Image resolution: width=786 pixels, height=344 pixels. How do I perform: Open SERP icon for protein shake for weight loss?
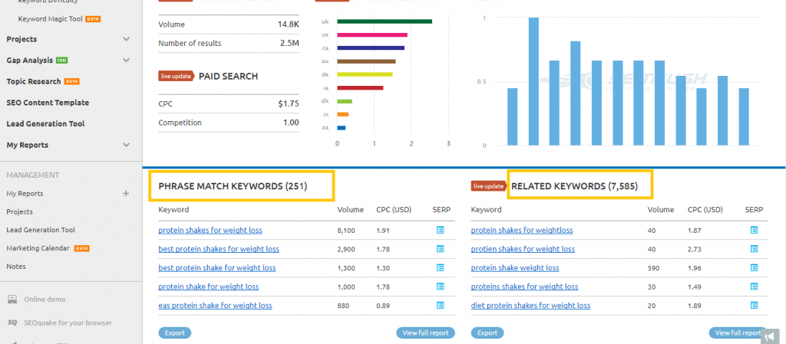tap(440, 287)
